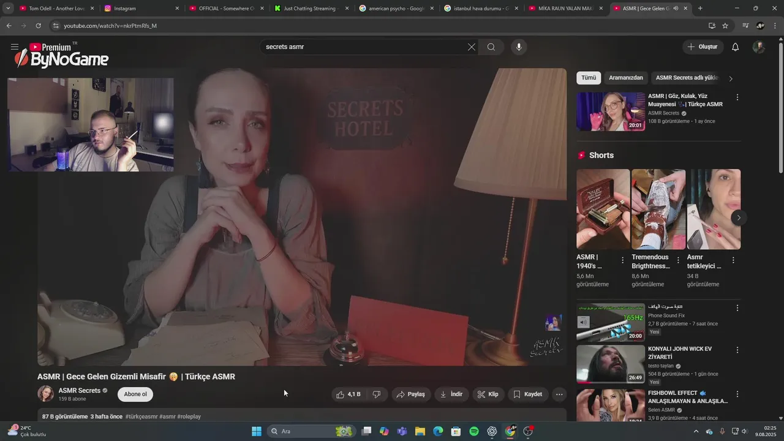Bookmark this page with star icon
Viewport: 784px width, 441px height.
725,26
